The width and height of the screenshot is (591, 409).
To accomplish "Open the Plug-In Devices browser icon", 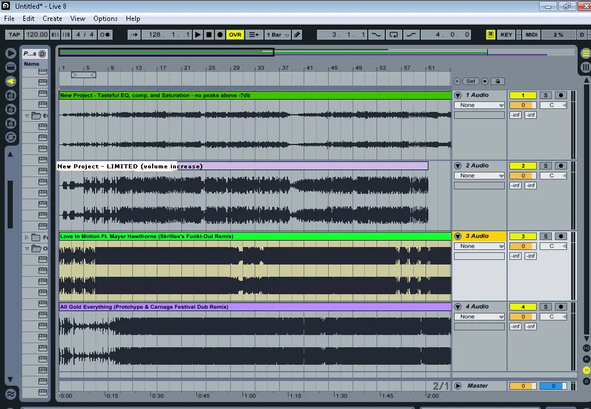I will pos(10,82).
